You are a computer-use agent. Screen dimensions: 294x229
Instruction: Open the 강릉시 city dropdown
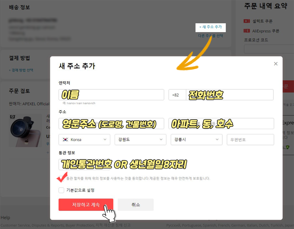196,140
